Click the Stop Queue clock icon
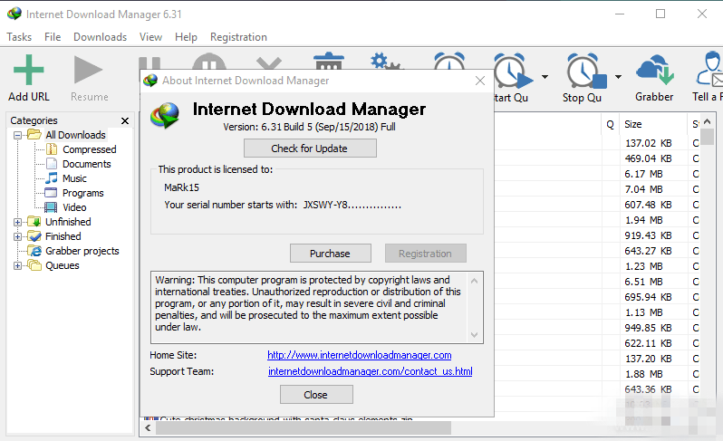This screenshot has width=723, height=441. [x=586, y=71]
